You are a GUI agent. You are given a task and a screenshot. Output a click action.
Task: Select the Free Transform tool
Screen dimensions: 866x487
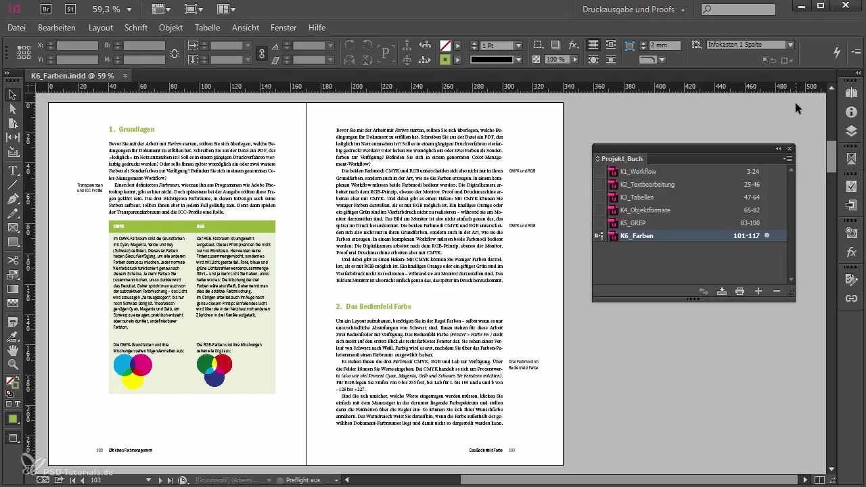click(12, 274)
